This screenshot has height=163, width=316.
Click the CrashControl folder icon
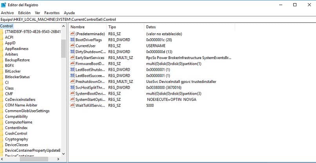[2, 133]
